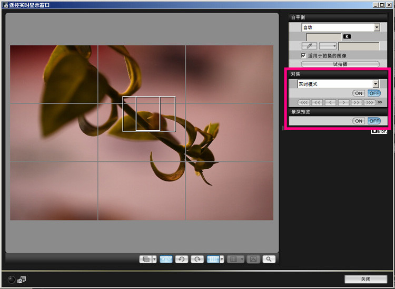Step focus far with the >>> button

point(370,102)
